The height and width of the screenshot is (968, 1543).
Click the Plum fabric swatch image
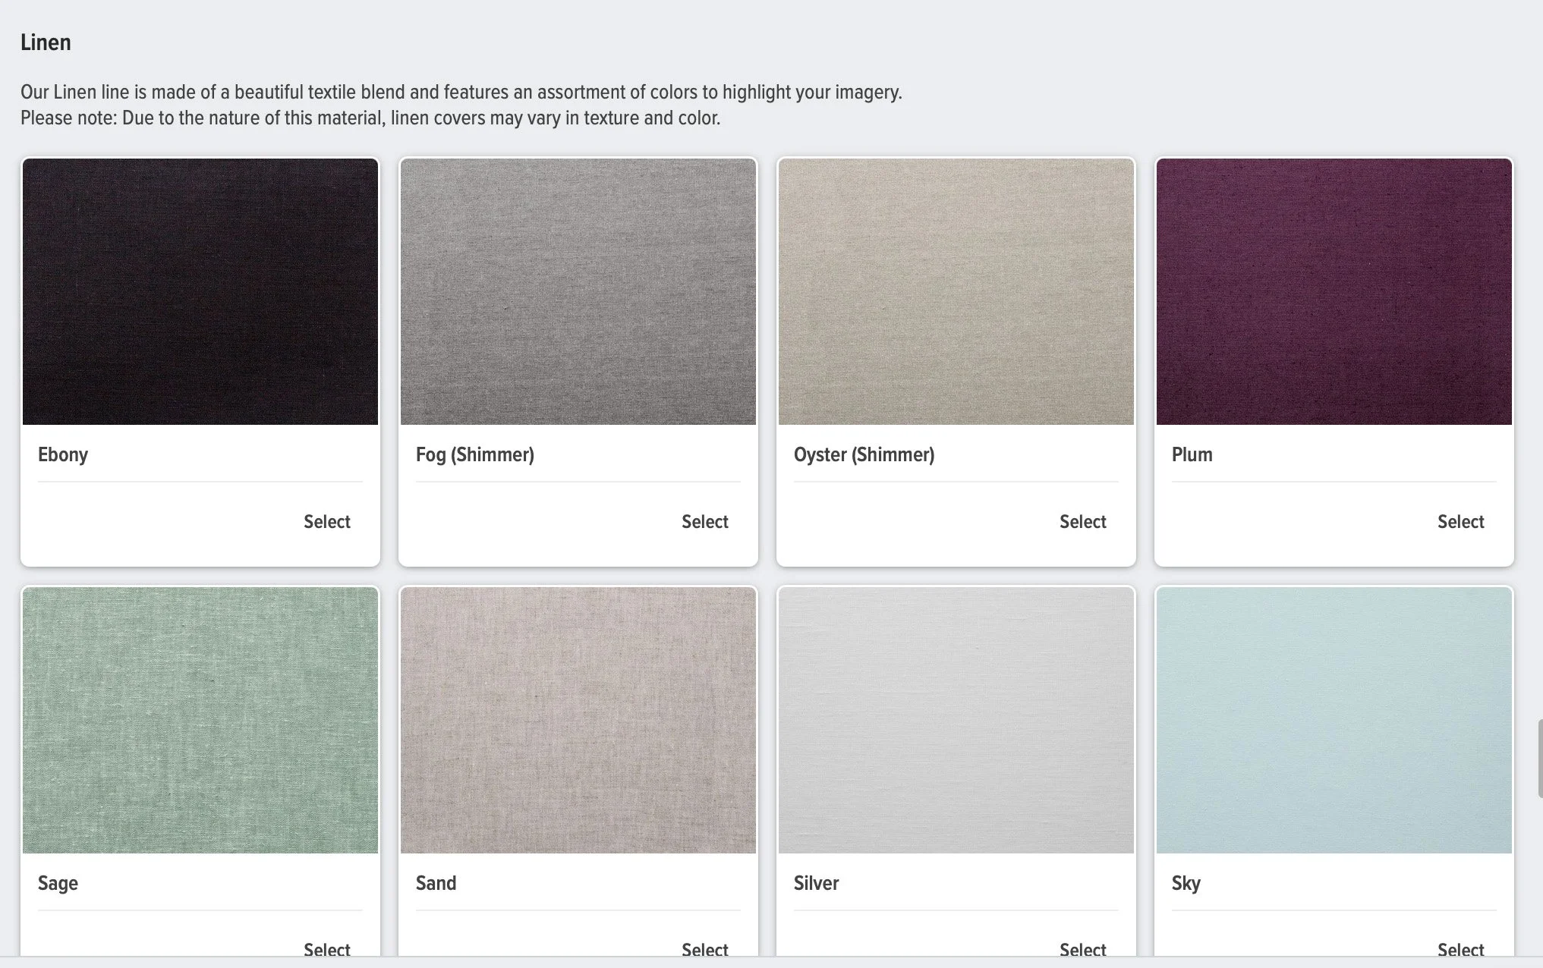pos(1334,291)
